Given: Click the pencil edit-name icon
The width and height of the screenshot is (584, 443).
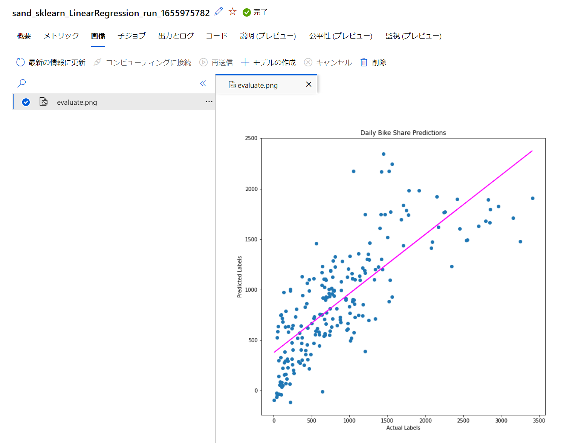Looking at the screenshot, I should (x=219, y=12).
